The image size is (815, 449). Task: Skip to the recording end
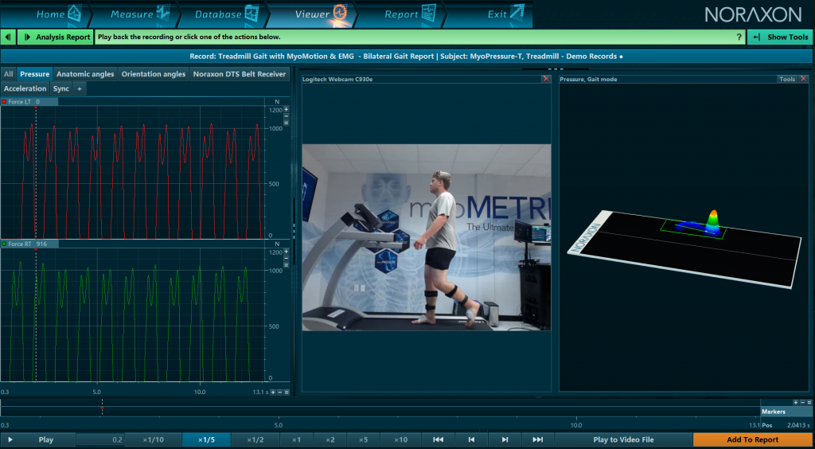[x=538, y=439]
